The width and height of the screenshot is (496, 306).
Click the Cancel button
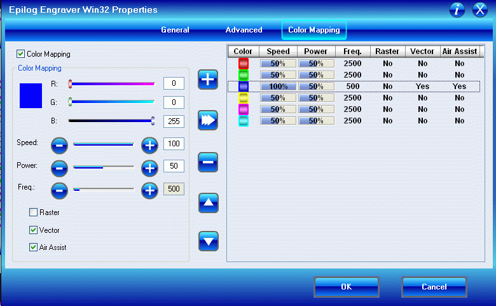point(434,287)
